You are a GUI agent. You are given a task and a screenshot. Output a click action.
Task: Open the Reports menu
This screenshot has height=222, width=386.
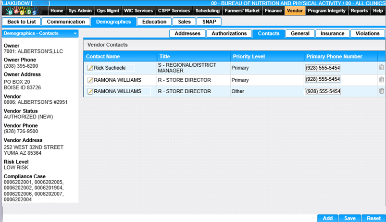(359, 11)
